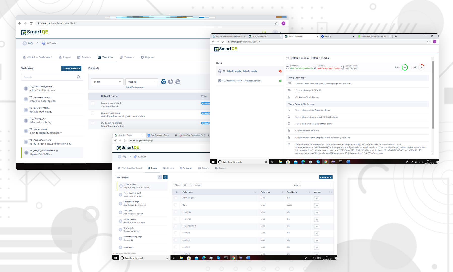Click the refresh icon next to Web Pages
The image size is (453, 272).
(x=165, y=177)
